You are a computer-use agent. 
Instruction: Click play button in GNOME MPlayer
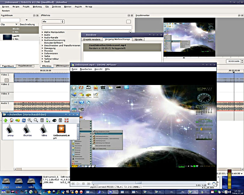point(78,184)
